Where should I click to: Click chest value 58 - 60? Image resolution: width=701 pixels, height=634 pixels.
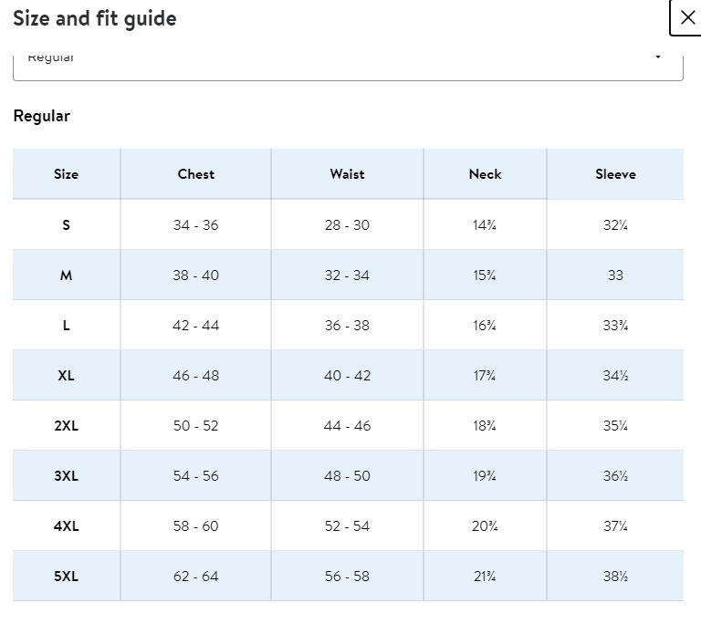click(196, 525)
